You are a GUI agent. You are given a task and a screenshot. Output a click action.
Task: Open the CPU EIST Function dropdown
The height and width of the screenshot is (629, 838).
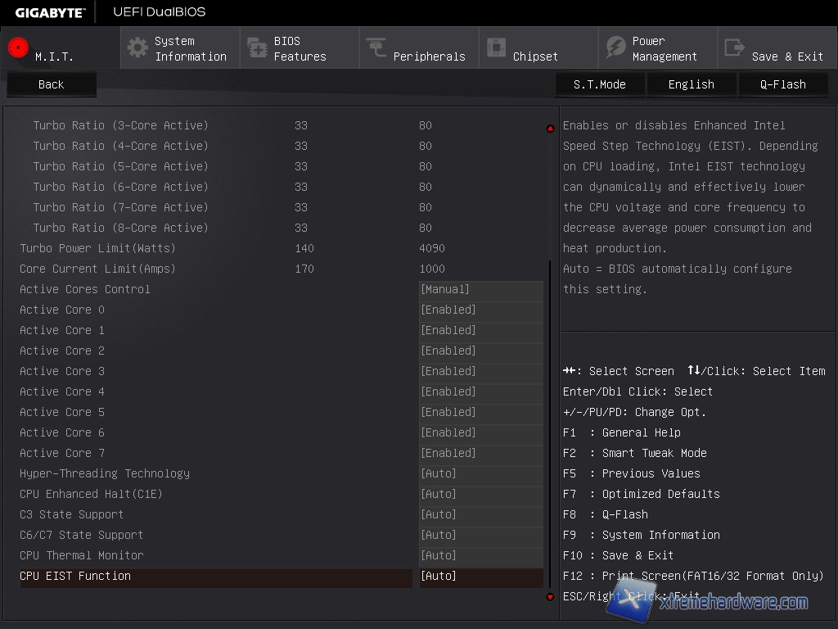480,577
